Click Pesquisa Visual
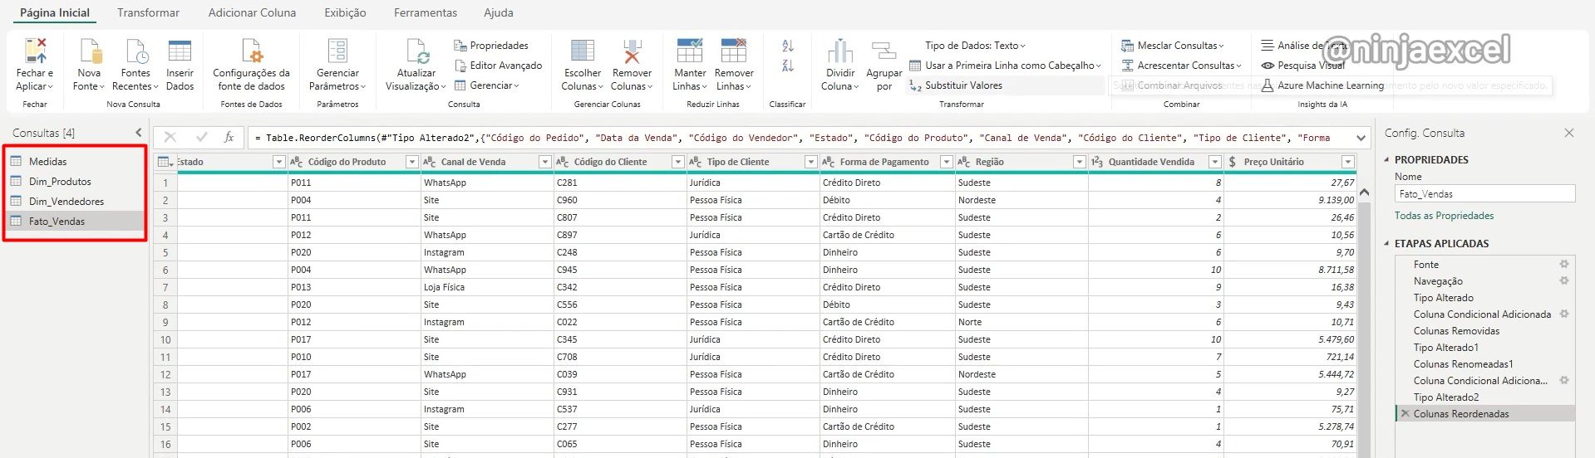This screenshot has height=458, width=1595. tap(1302, 66)
